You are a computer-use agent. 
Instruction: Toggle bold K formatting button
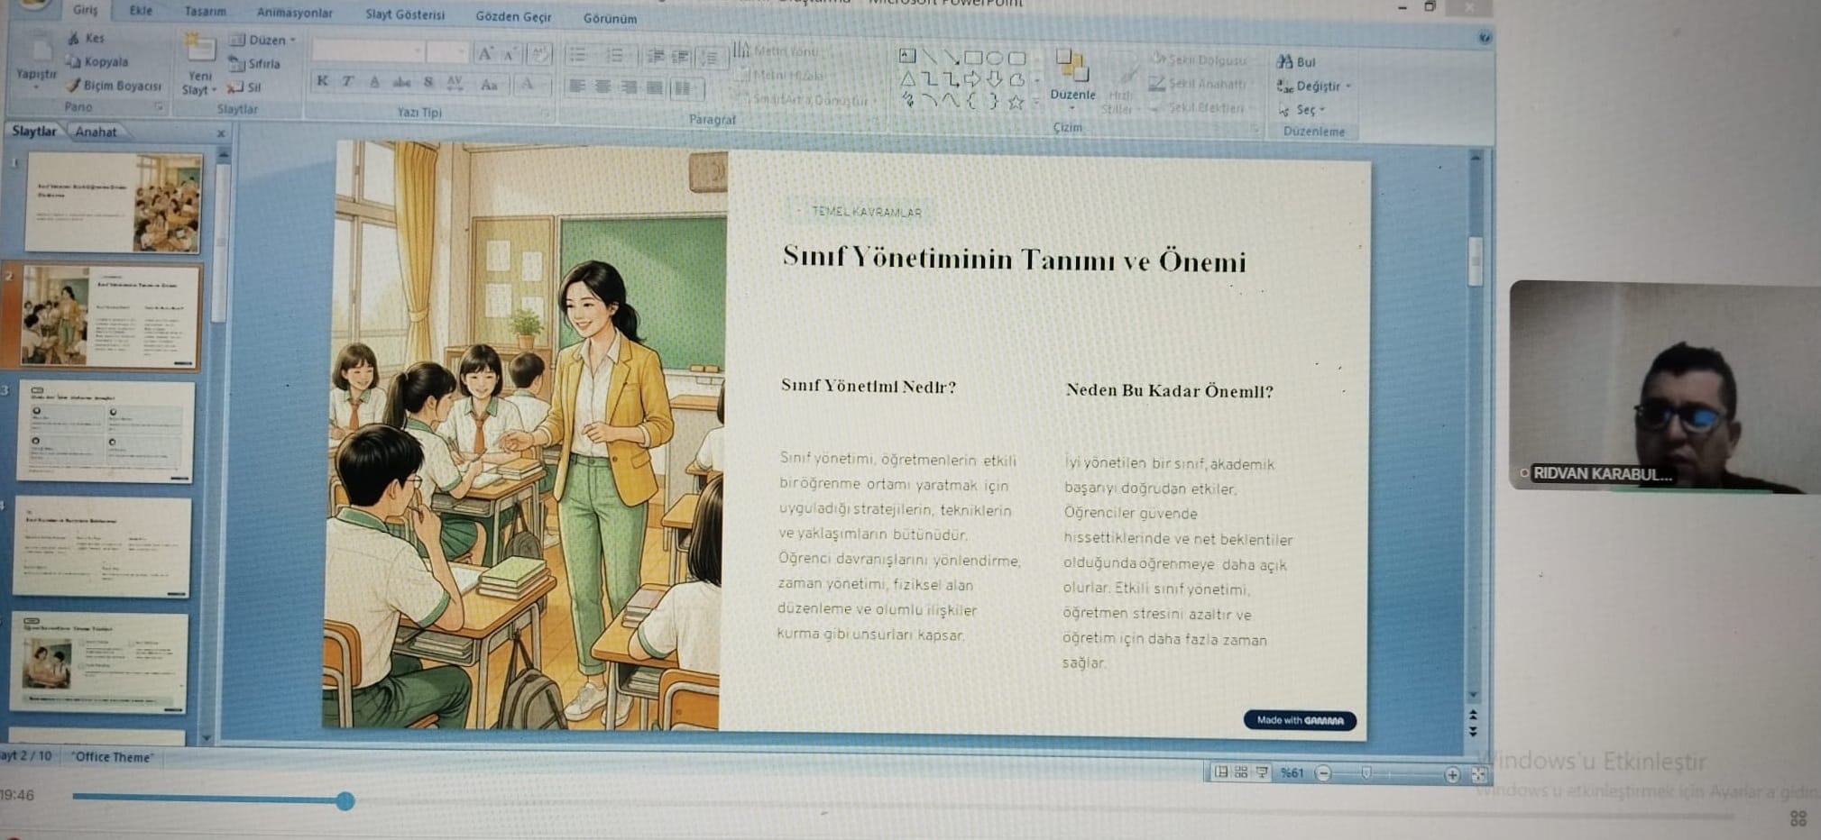(x=322, y=81)
